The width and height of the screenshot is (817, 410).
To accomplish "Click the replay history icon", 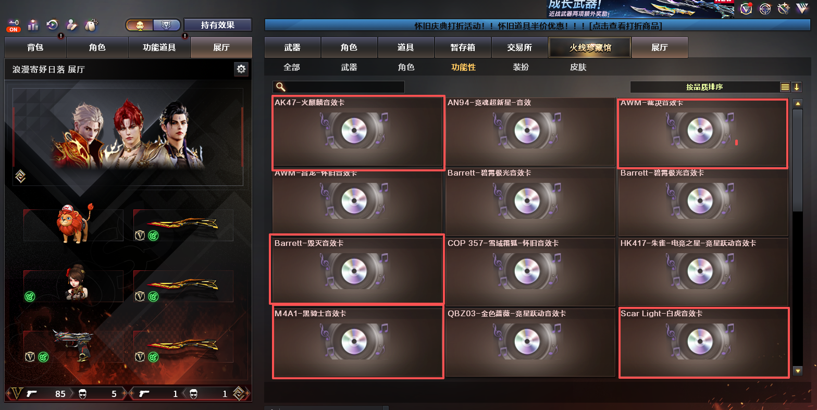I will (52, 24).
